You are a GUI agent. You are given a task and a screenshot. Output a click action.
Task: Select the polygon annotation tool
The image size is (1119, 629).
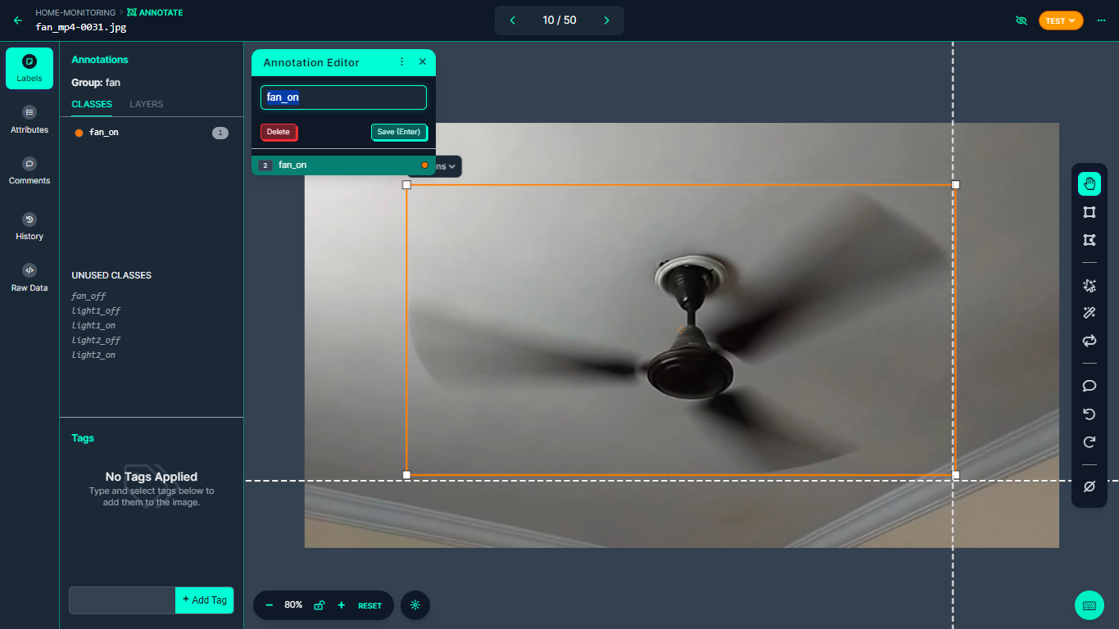click(x=1090, y=240)
